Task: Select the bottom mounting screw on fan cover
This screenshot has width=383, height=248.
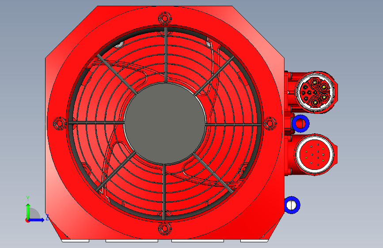Action: 165,229
